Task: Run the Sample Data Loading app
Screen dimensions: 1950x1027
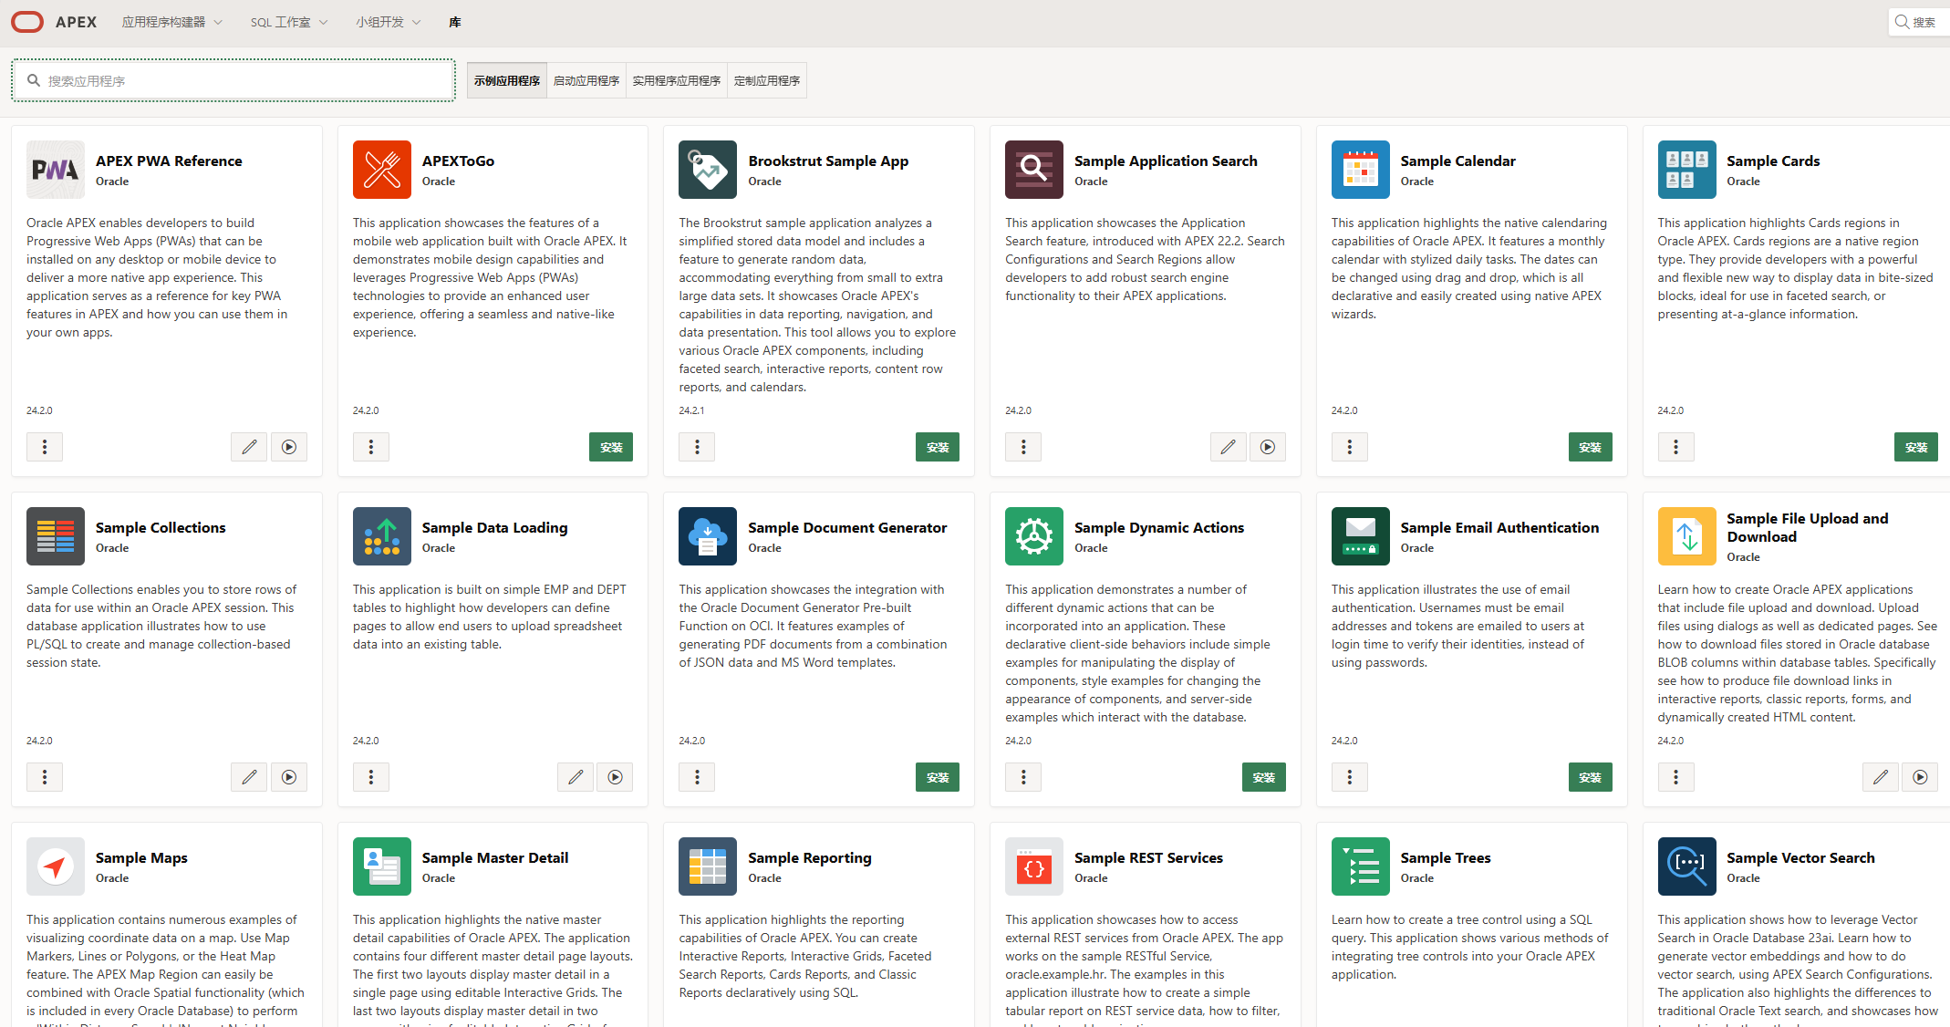Action: pos(615,777)
